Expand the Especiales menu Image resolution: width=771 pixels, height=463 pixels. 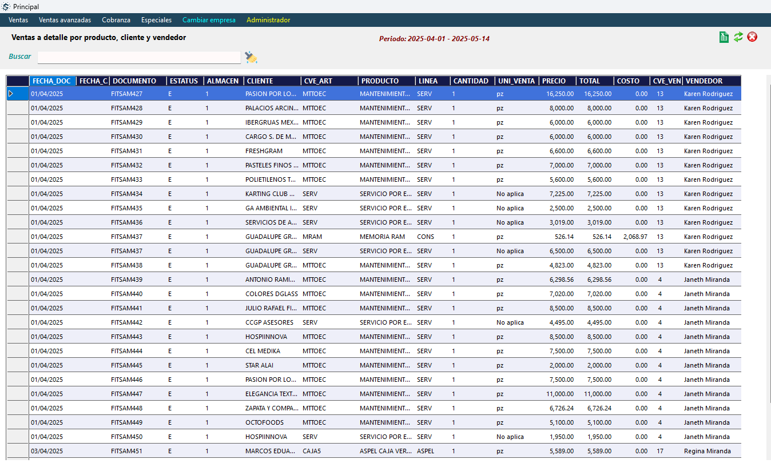pyautogui.click(x=156, y=20)
